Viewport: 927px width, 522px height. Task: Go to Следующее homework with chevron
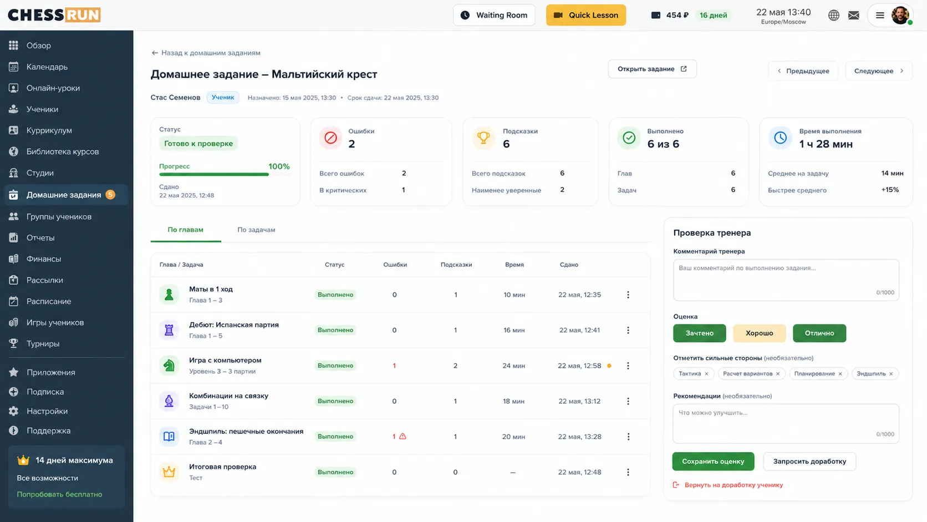pyautogui.click(x=879, y=71)
